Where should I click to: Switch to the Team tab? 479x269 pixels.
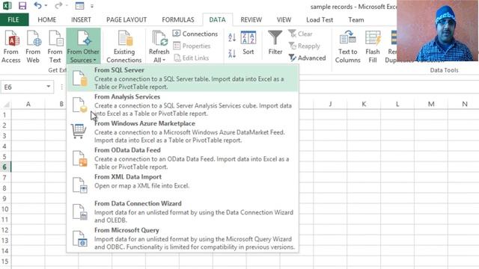(x=356, y=20)
